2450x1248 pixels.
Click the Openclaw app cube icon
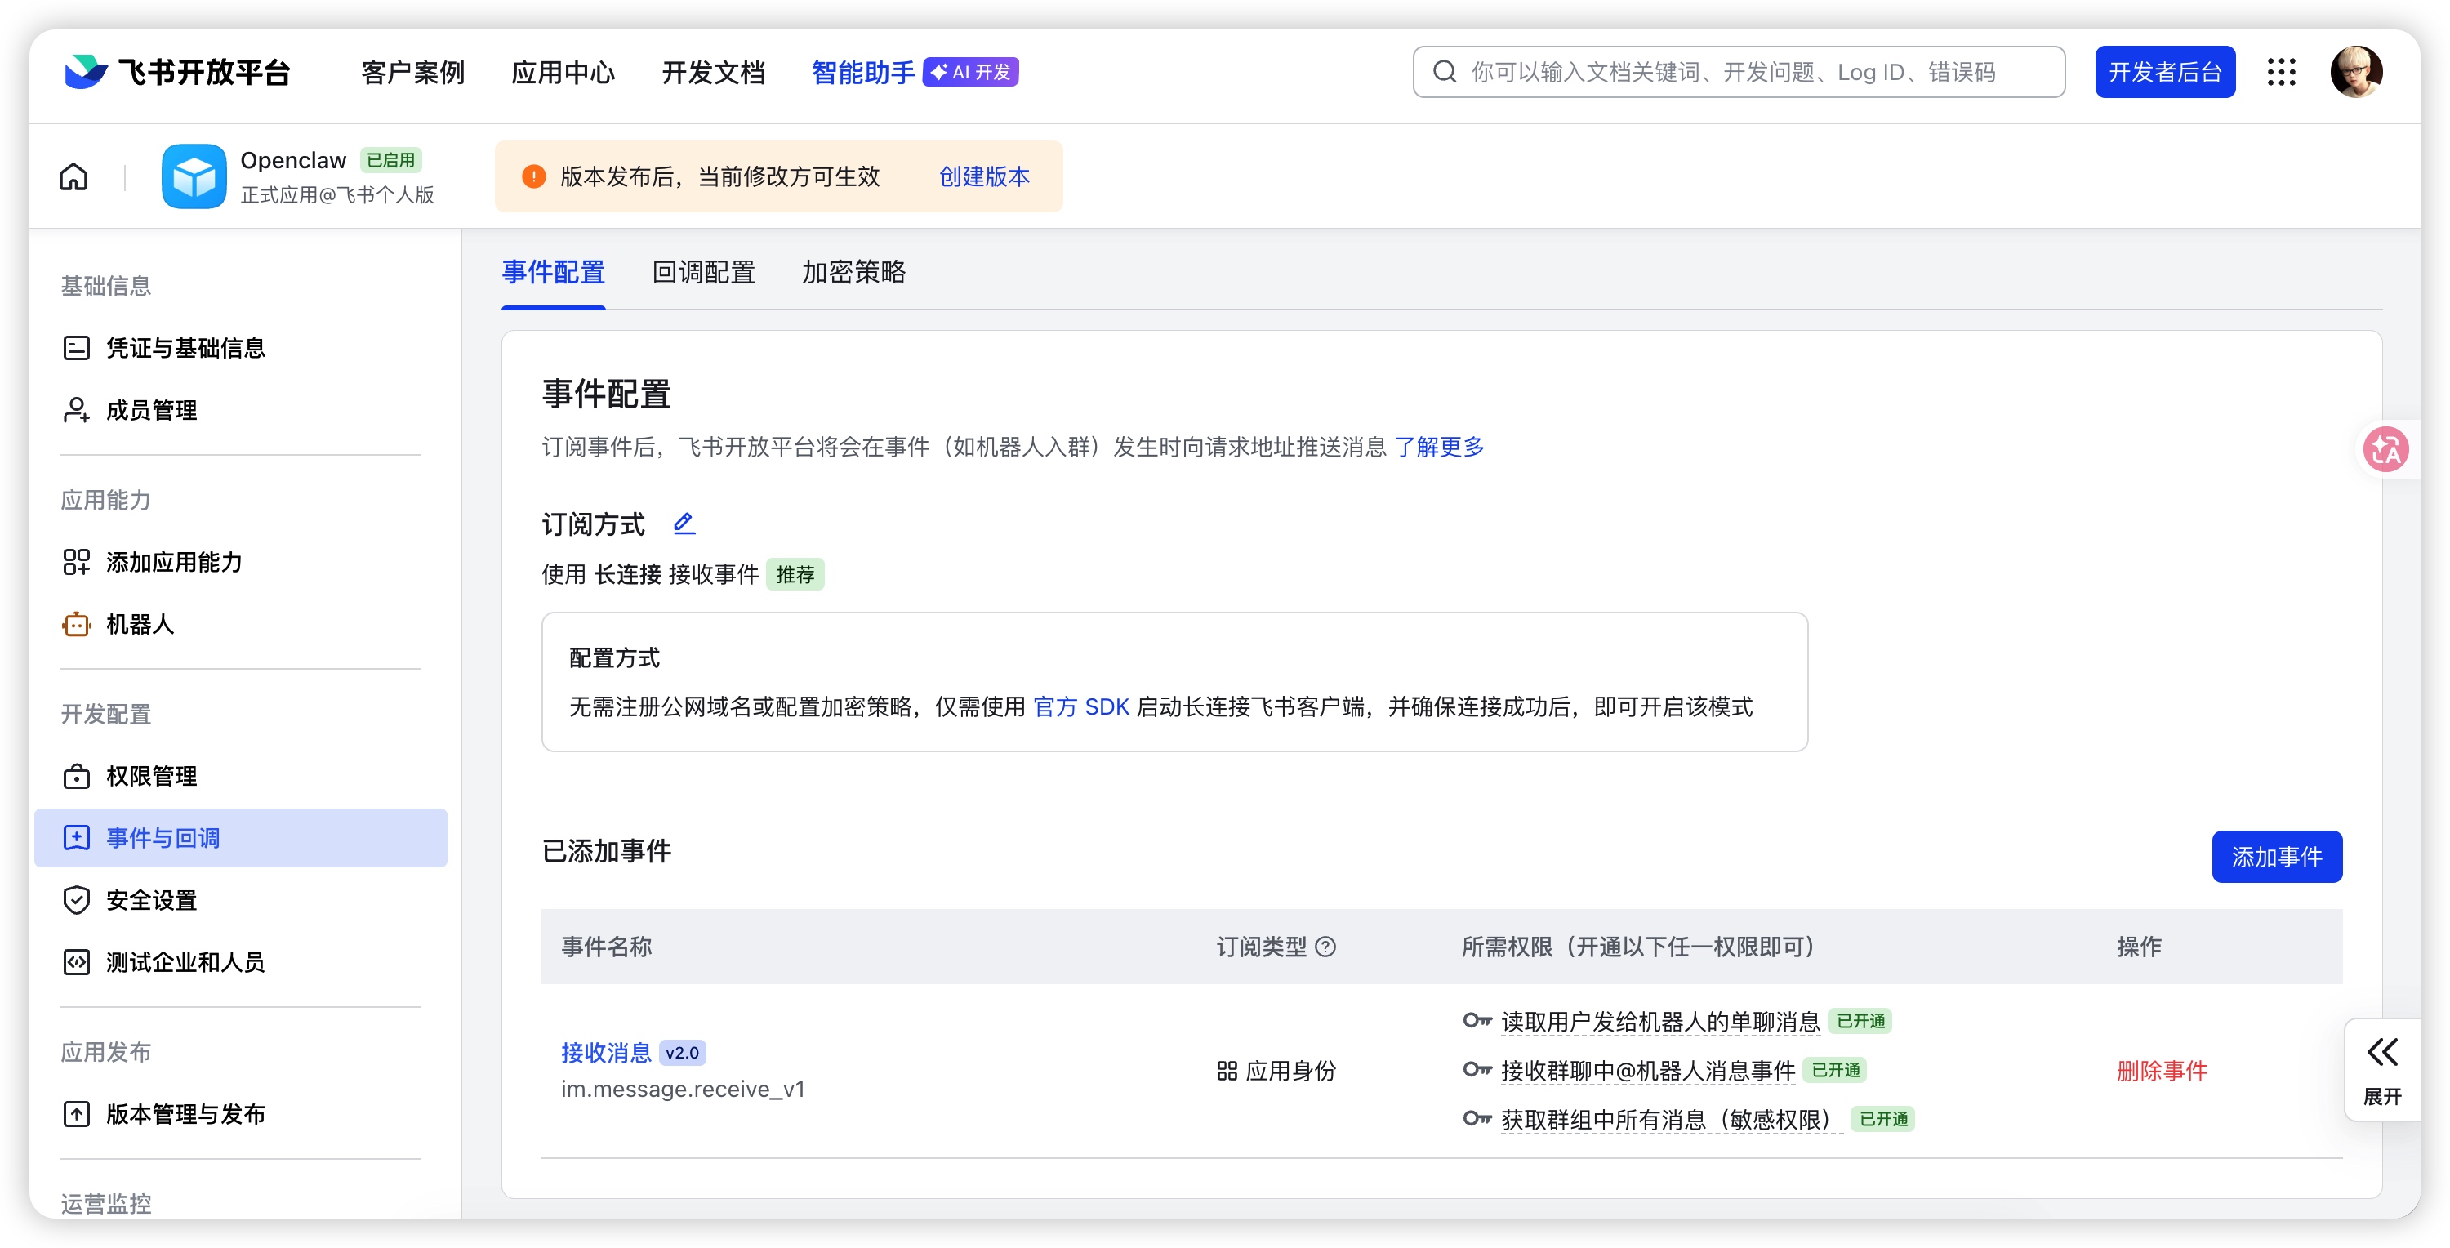click(194, 177)
